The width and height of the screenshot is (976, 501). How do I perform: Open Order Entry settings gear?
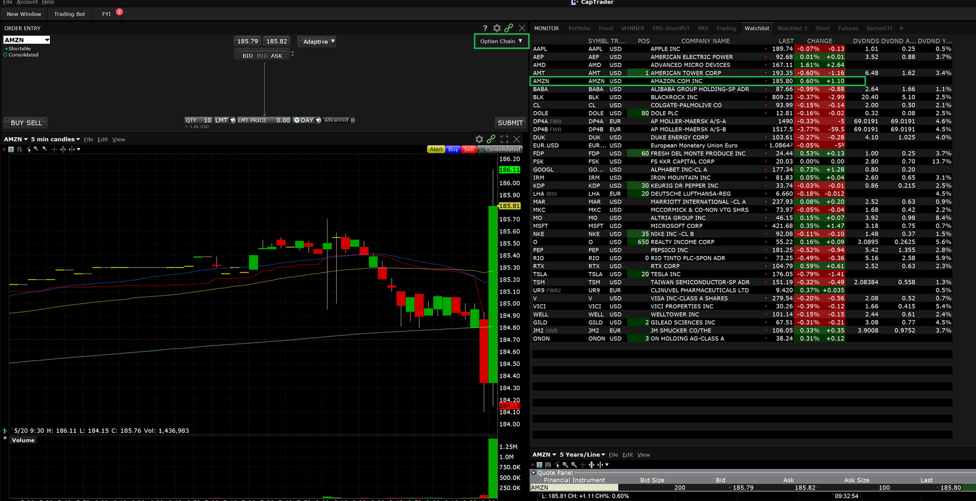tap(497, 28)
